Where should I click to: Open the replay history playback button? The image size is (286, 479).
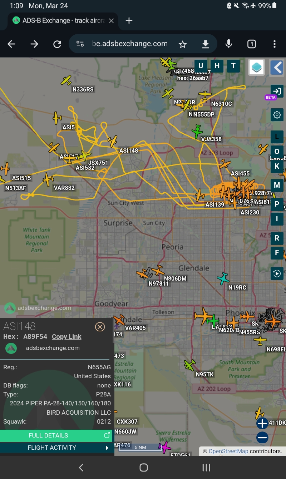pos(277,273)
